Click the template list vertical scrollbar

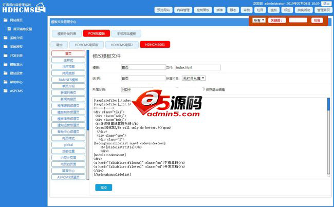[88, 115]
